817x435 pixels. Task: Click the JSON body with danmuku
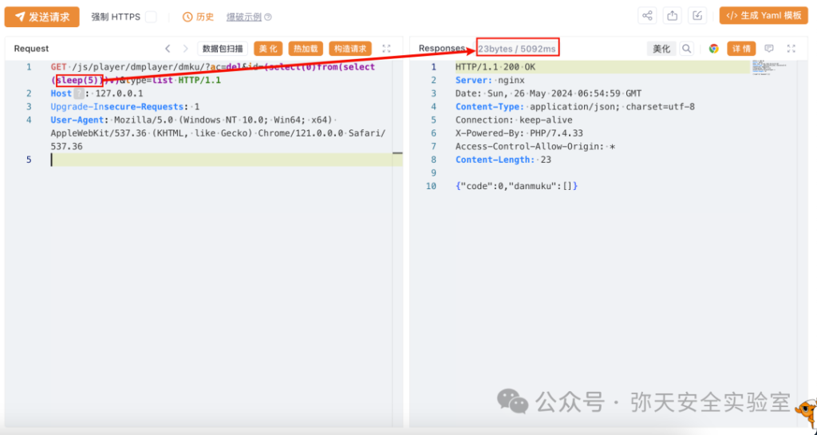point(516,186)
